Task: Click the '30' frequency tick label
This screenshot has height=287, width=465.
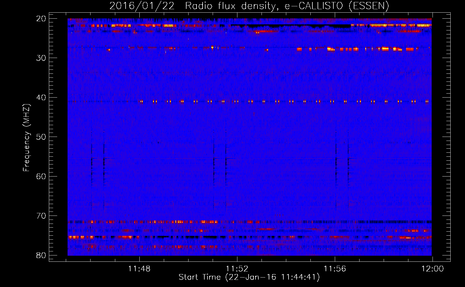Action: [41, 58]
